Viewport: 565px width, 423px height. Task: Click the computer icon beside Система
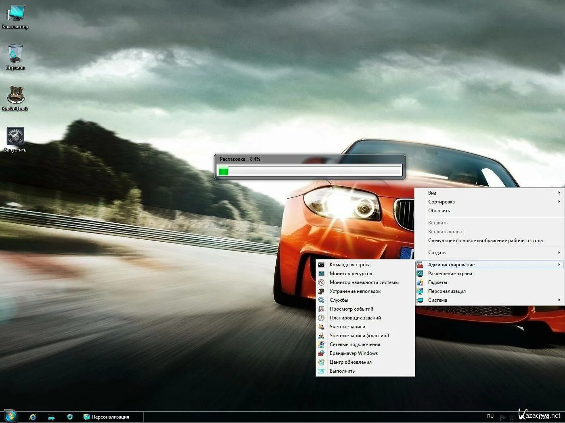click(420, 300)
